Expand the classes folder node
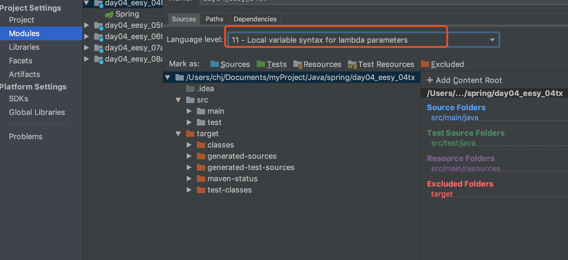Image resolution: width=568 pixels, height=260 pixels. 189,145
